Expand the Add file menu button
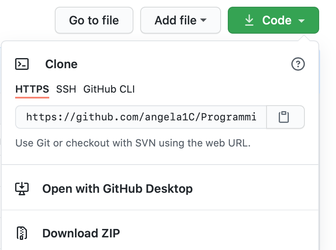The height and width of the screenshot is (250, 336). pyautogui.click(x=181, y=20)
